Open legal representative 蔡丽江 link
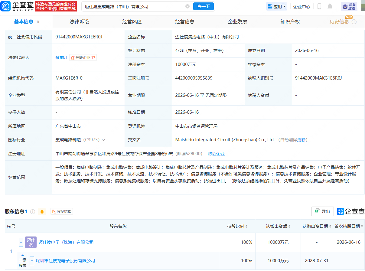Viewport: 365px width, 271px height. point(62,57)
